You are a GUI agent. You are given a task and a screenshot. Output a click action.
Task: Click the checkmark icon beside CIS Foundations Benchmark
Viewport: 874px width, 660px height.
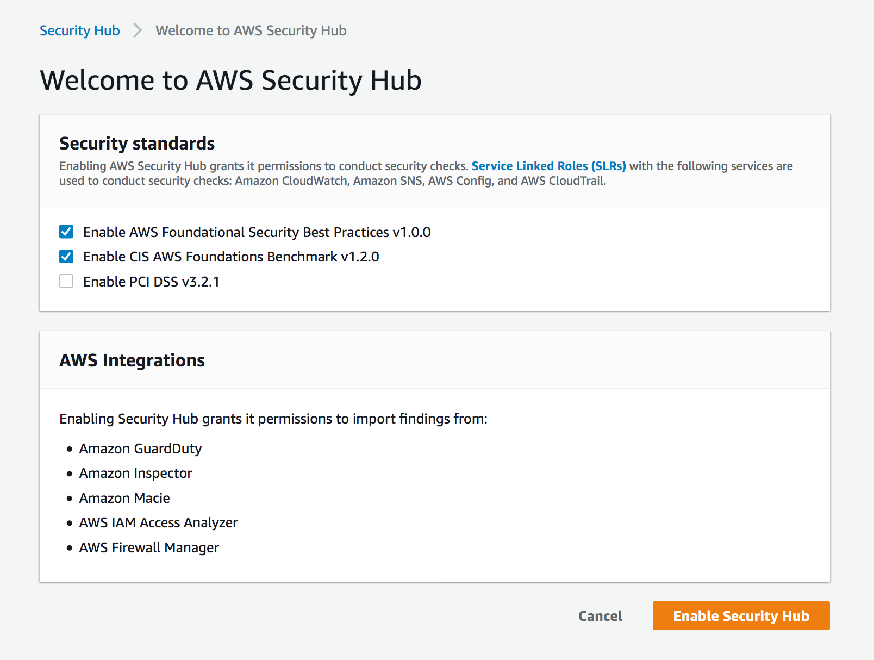pyautogui.click(x=66, y=256)
